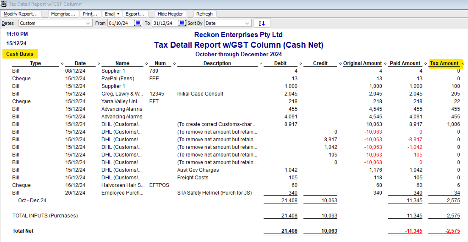Image resolution: width=468 pixels, height=242 pixels.
Task: Open the To date calendar picker
Action: point(182,23)
